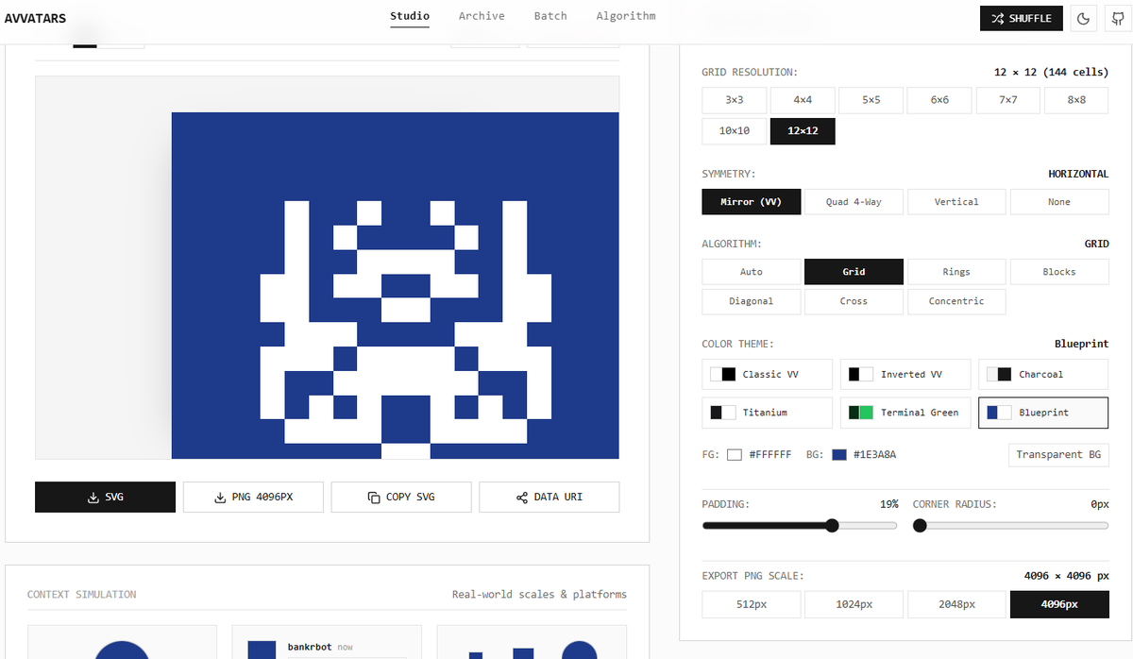1133x659 pixels.
Task: Choose Vertical symmetry
Action: [x=956, y=202]
